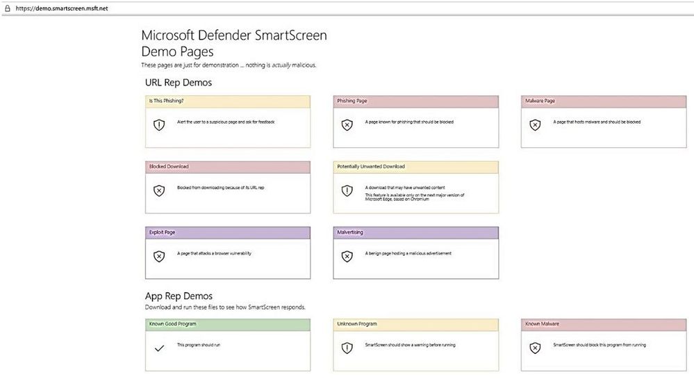Open the 'Potentially Unwanted Download' card header
Viewport: 694px width, 388px height.
click(416, 167)
